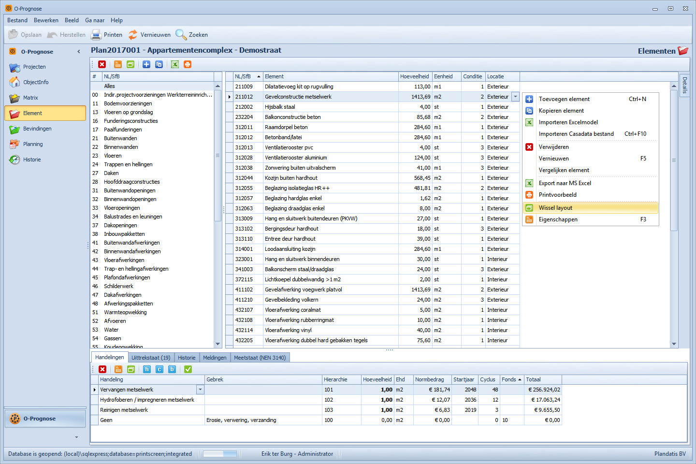The height and width of the screenshot is (464, 696).
Task: Open the dropdown in the 'Vervangen metselwerk' cell
Action: [x=200, y=390]
